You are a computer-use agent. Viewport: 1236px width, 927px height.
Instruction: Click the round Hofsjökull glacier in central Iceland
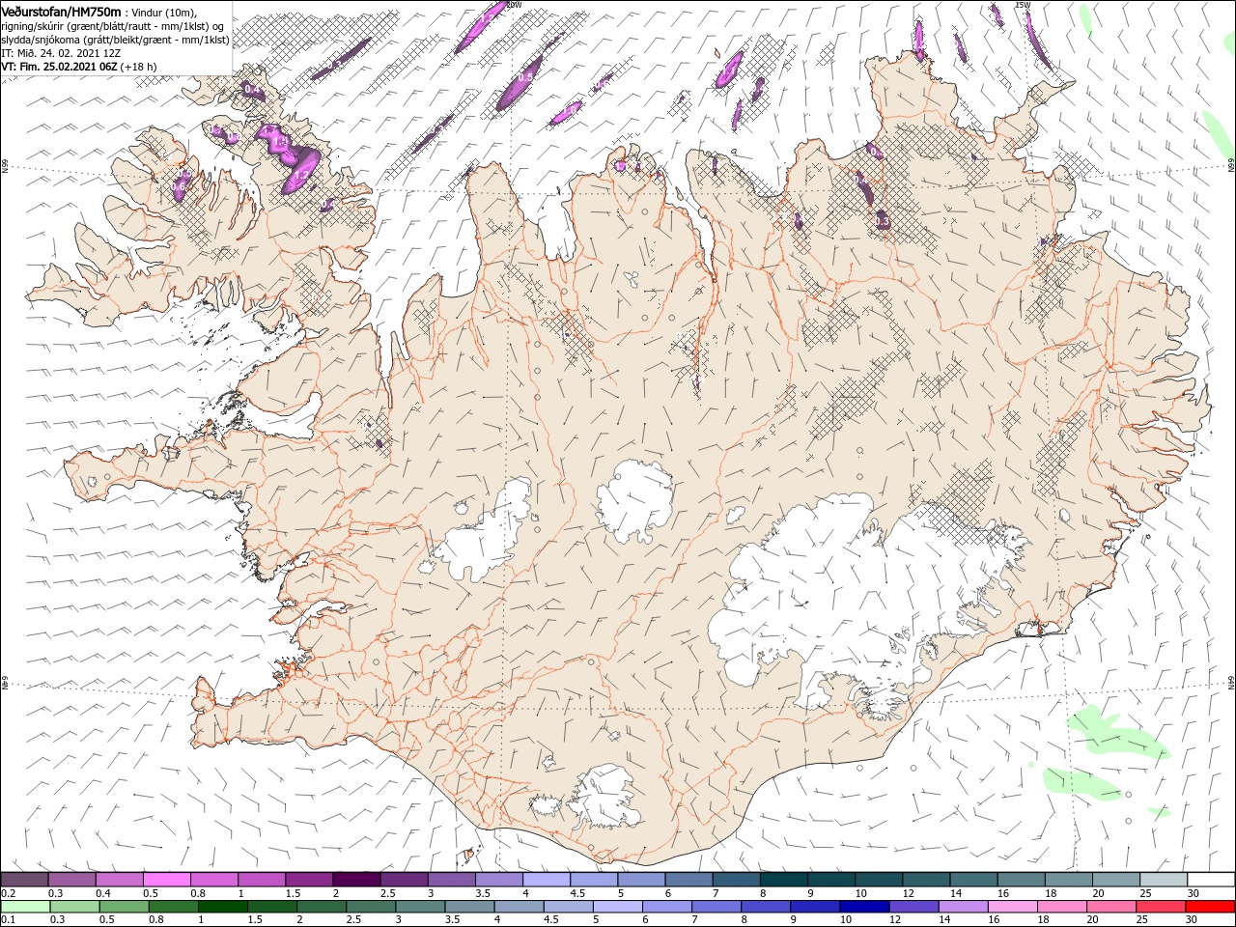coord(634,500)
